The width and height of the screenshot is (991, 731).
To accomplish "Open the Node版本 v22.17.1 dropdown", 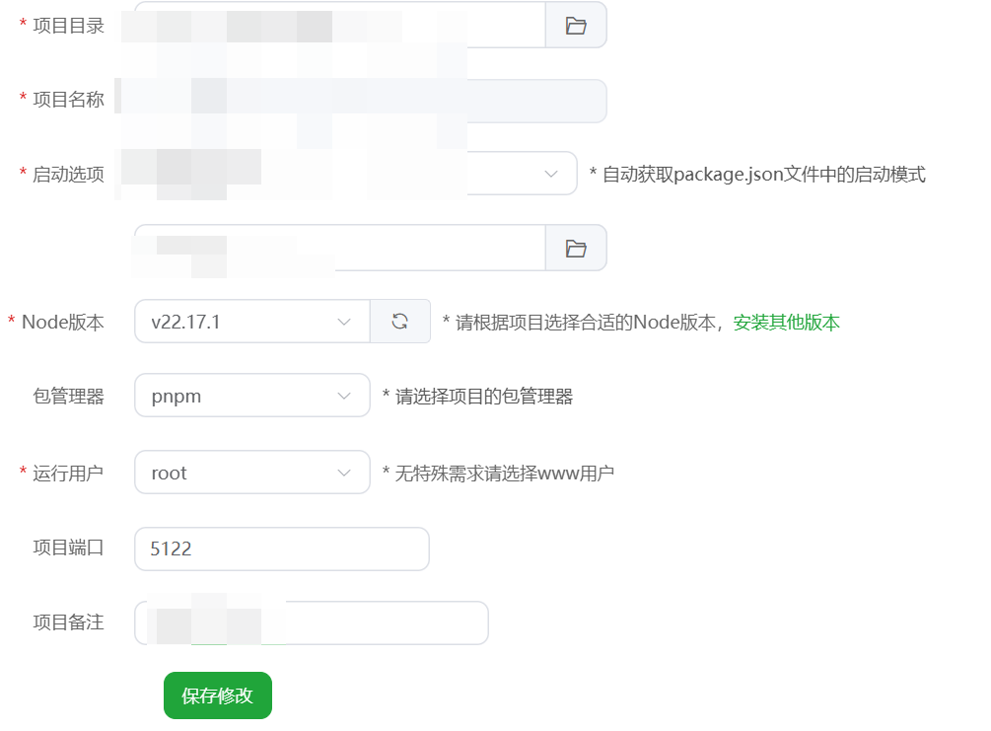I will (x=252, y=322).
